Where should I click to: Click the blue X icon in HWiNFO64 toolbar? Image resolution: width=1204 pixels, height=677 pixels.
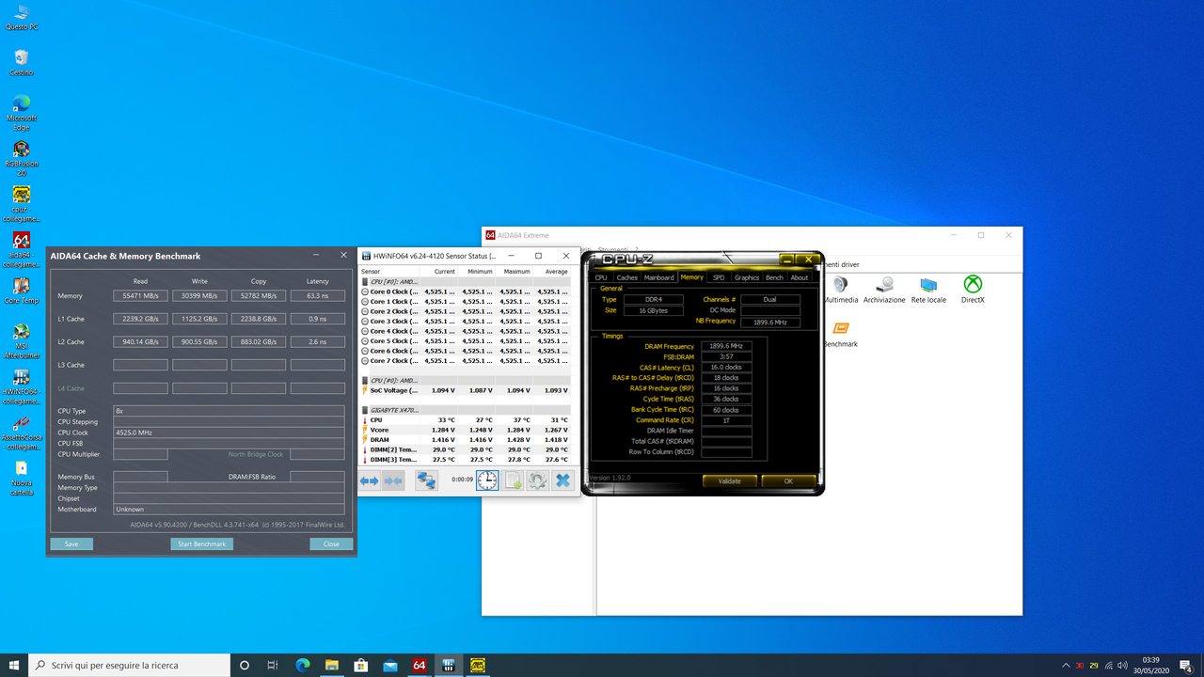tap(563, 480)
